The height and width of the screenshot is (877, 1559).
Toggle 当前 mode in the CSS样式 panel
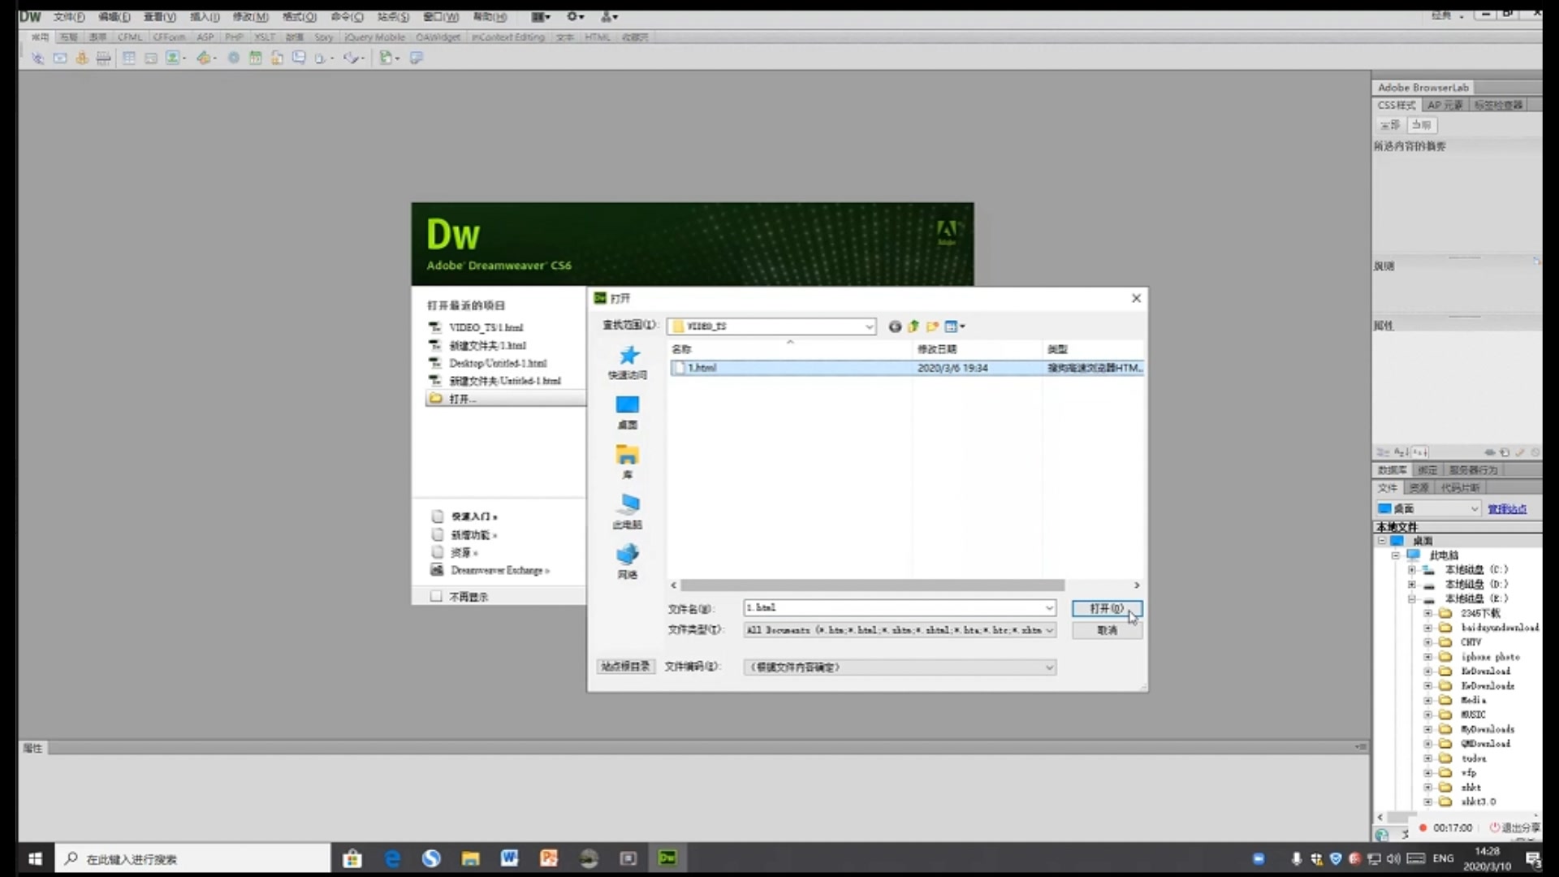pos(1422,125)
